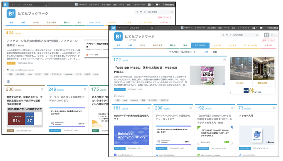Click the zenn.dev/gibjapan favicon in front window
The image size is (283, 161).
pos(157,155)
